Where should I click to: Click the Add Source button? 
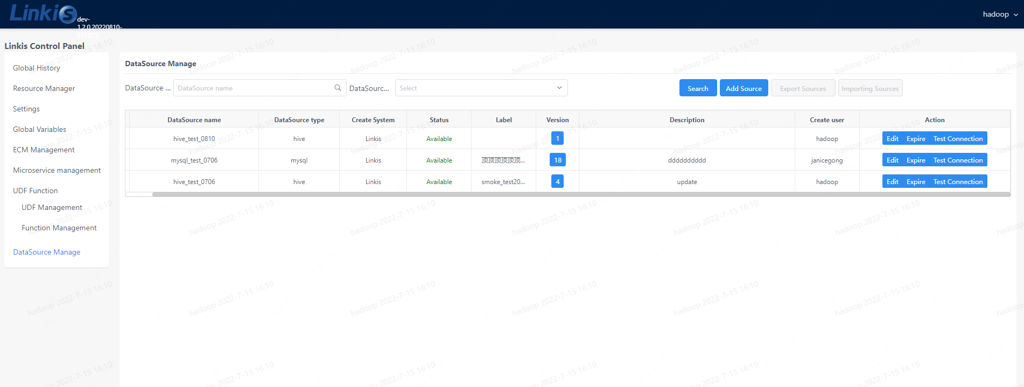[x=744, y=88]
